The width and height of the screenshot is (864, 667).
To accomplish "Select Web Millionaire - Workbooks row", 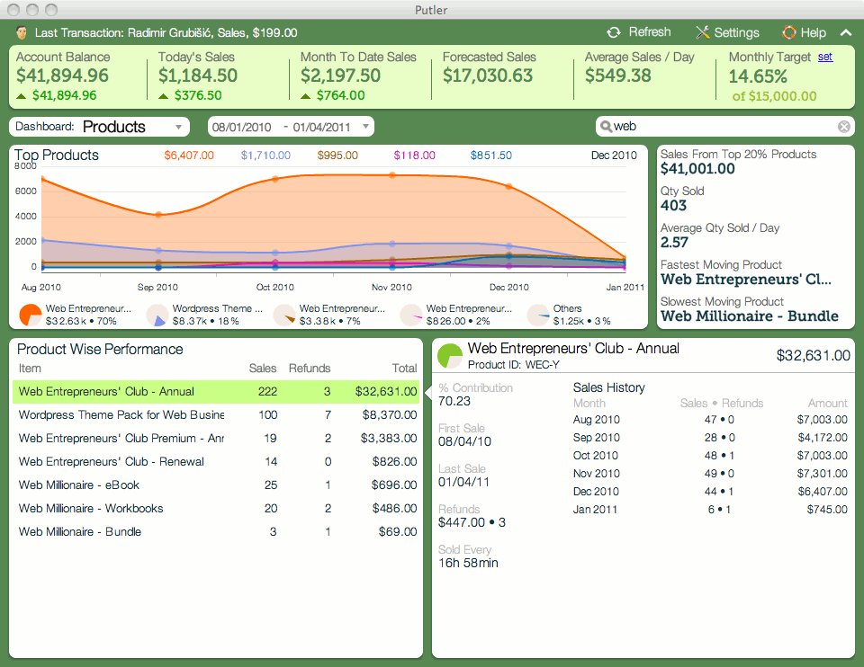I will tap(216, 508).
